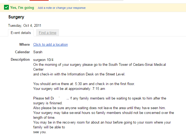The height and width of the screenshot is (138, 186).
Task: Click the "Yes, I'm going" response text
Action: click(22, 8)
